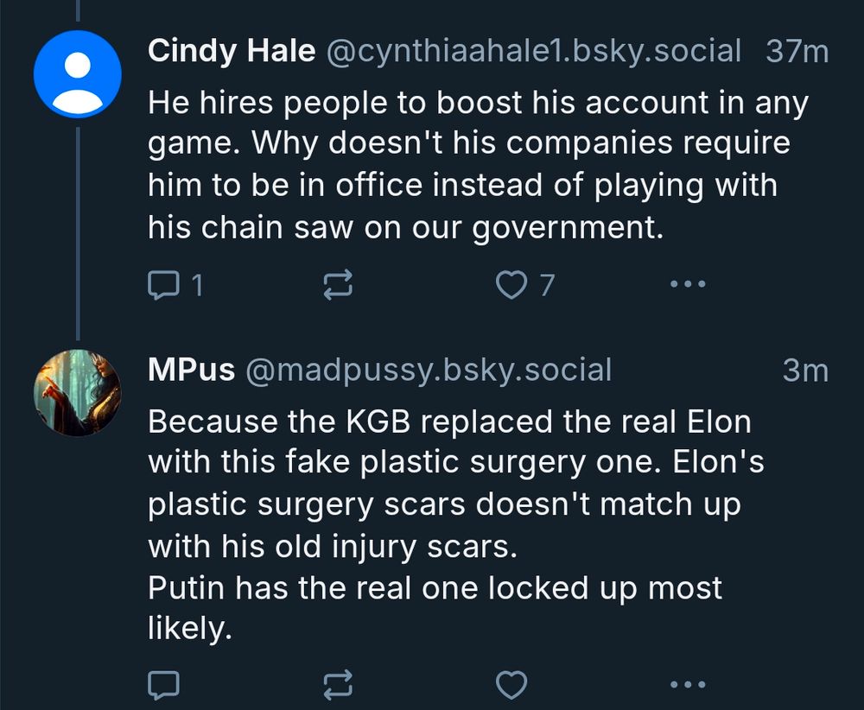The height and width of the screenshot is (710, 864).
Task: Open Cindy Hale's display name
Action: coord(232,50)
